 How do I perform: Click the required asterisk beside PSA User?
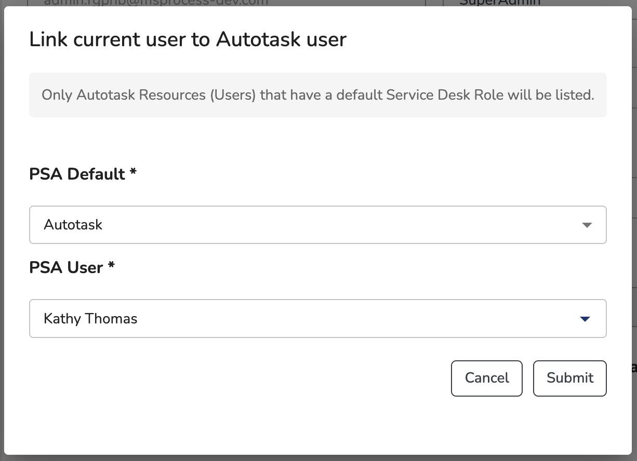[x=111, y=265]
